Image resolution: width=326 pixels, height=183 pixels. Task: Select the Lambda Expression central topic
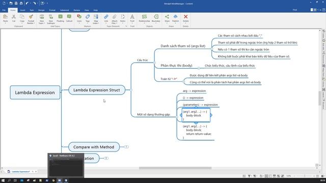coord(35,93)
